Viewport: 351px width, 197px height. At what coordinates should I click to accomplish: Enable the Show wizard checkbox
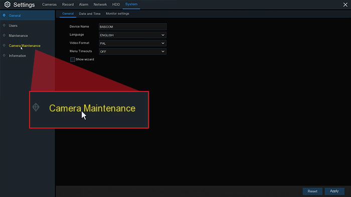[x=73, y=59]
